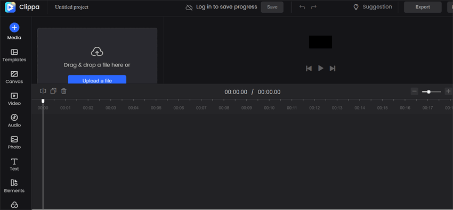Image resolution: width=453 pixels, height=210 pixels.
Task: Click the playhead marker at 00:00
Action: click(43, 101)
